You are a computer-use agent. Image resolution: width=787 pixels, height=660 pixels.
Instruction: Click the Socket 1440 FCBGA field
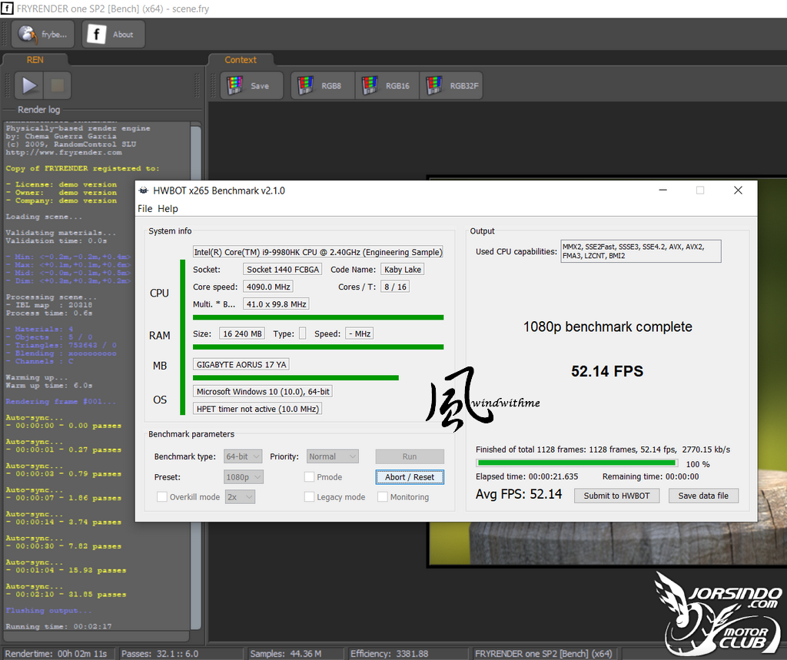click(283, 270)
